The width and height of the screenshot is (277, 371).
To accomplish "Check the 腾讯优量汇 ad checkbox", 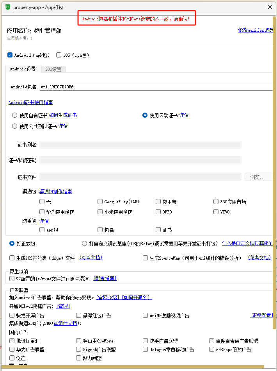I will click(12, 341).
